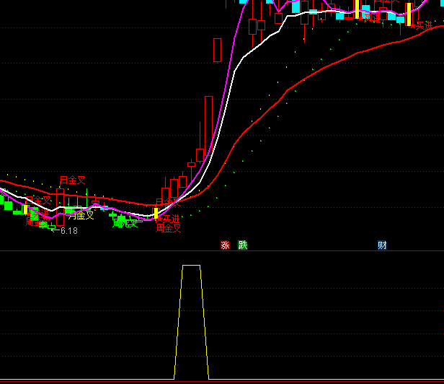Screen dimensions: 444x384
Task: Click the yellow indicator plateau in lower panel
Action: [191, 266]
